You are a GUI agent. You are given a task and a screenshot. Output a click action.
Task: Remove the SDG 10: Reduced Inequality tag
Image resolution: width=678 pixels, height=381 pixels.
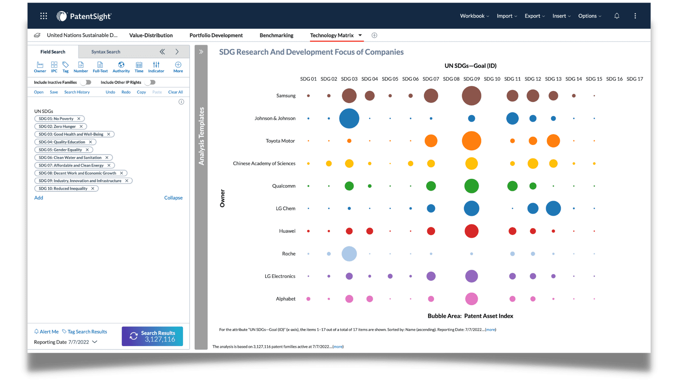[93, 189]
